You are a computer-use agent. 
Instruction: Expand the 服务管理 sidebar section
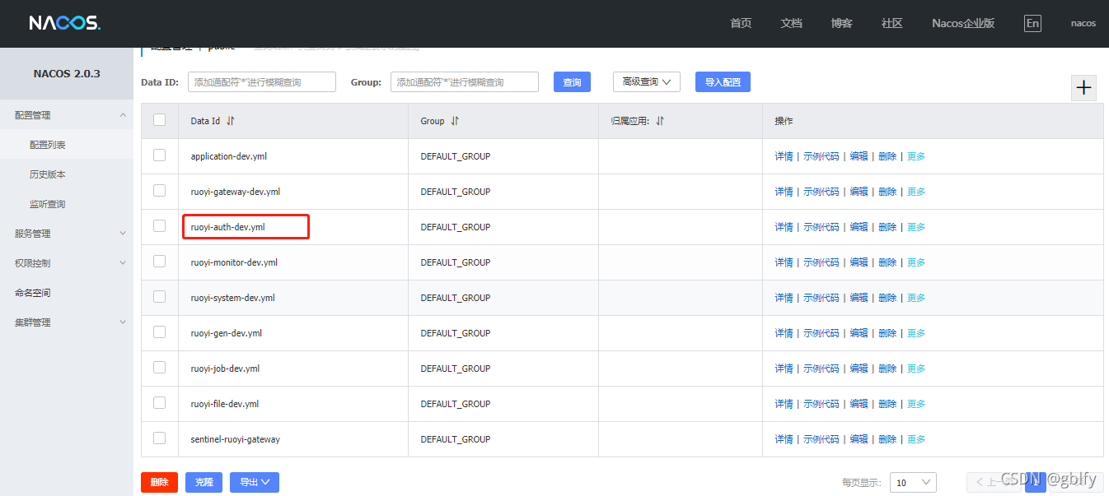67,234
